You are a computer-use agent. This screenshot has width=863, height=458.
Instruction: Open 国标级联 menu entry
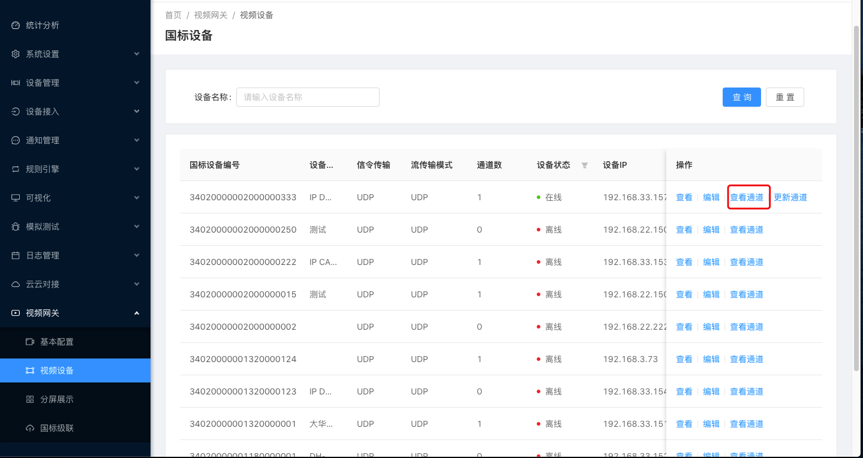[x=57, y=428]
